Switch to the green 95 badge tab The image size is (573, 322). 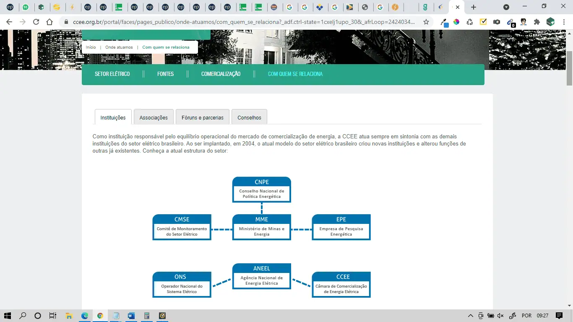click(x=25, y=7)
